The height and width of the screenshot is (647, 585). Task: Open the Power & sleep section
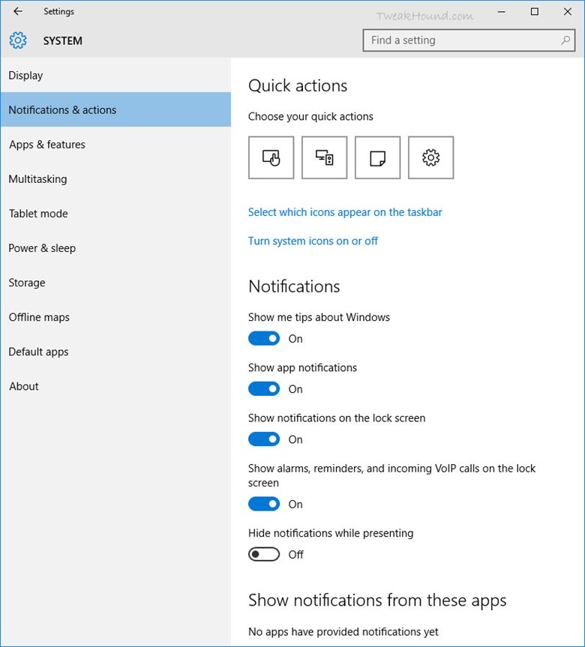click(42, 248)
